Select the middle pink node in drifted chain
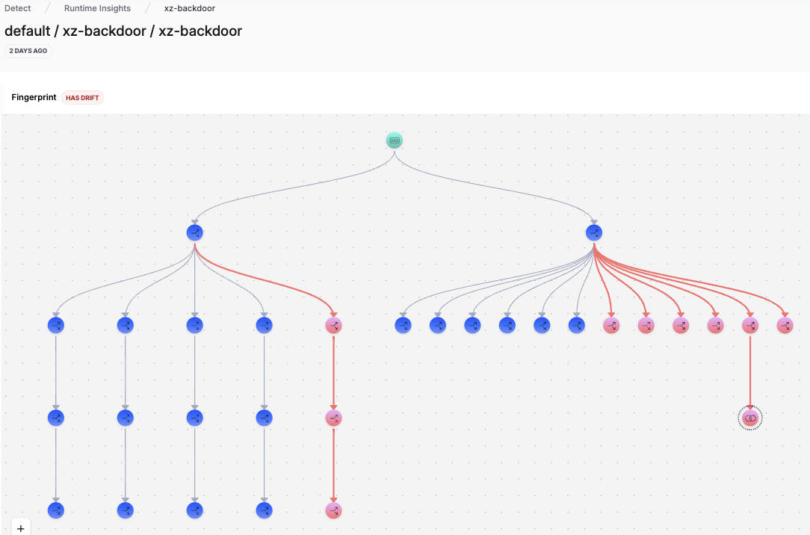 333,418
